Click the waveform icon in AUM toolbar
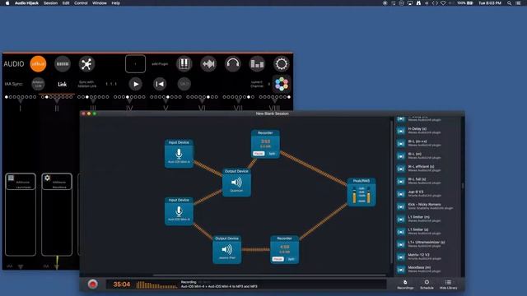Viewport: 527px width, 296px height. pos(208,64)
